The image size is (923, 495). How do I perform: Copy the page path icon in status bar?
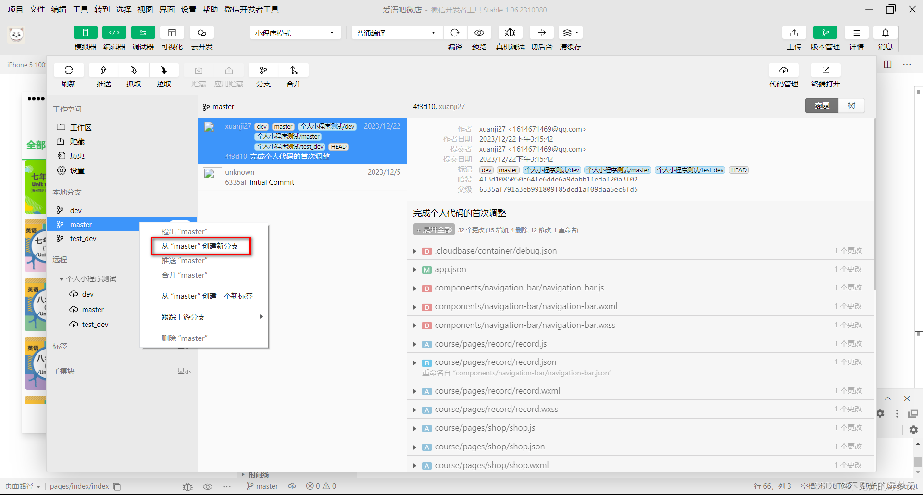[x=117, y=486]
